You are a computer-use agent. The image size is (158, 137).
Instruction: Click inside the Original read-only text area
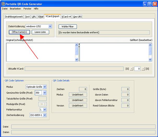(x=41, y=52)
